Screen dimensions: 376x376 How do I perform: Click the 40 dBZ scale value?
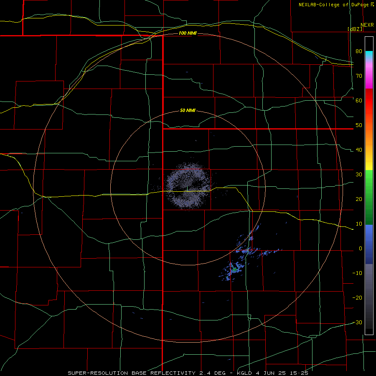359,150
